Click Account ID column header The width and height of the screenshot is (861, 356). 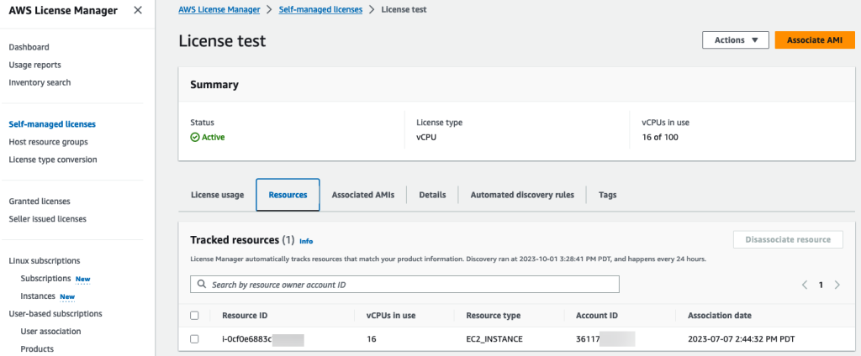coord(597,316)
